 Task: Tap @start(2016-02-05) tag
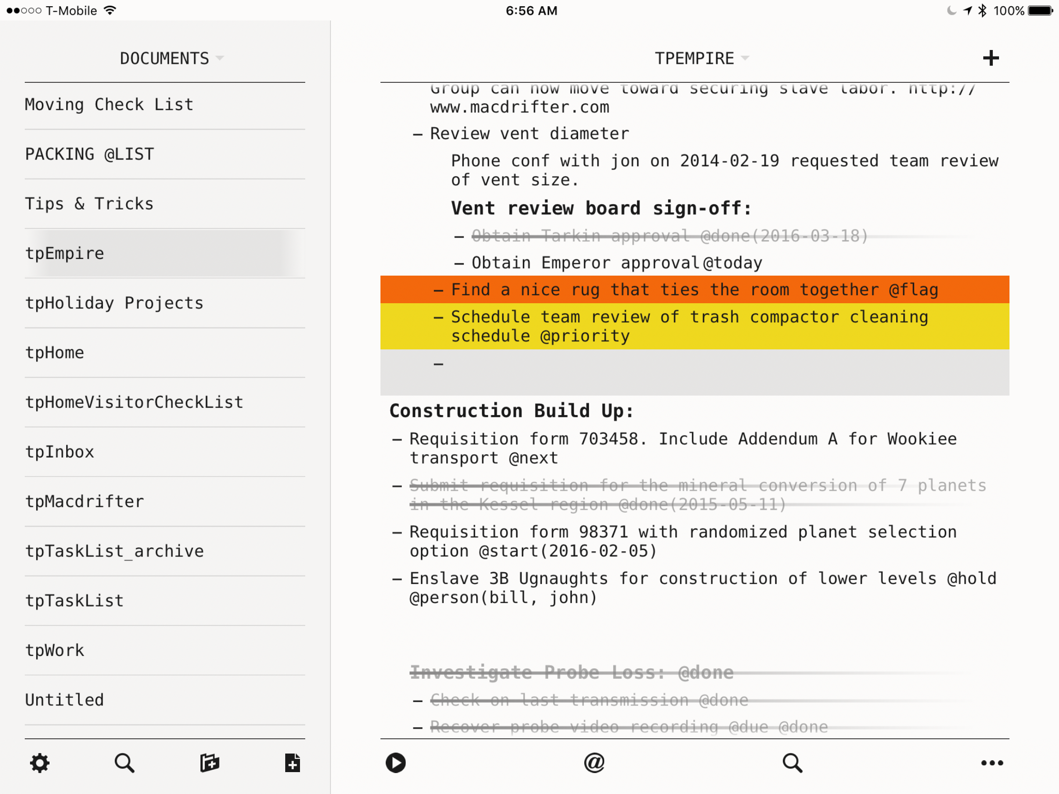click(568, 551)
